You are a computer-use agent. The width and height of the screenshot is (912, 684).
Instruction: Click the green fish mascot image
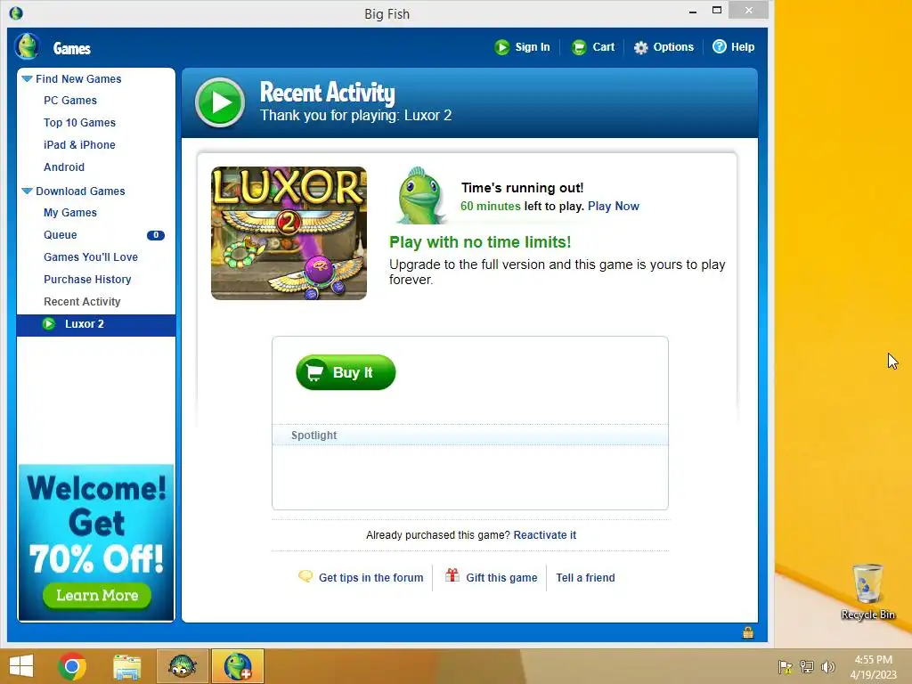tap(420, 196)
